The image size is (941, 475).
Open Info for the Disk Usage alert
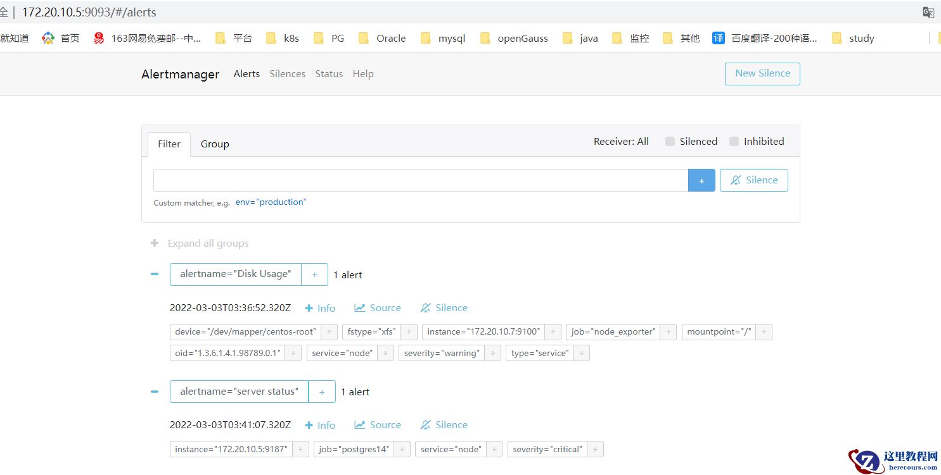pos(320,308)
